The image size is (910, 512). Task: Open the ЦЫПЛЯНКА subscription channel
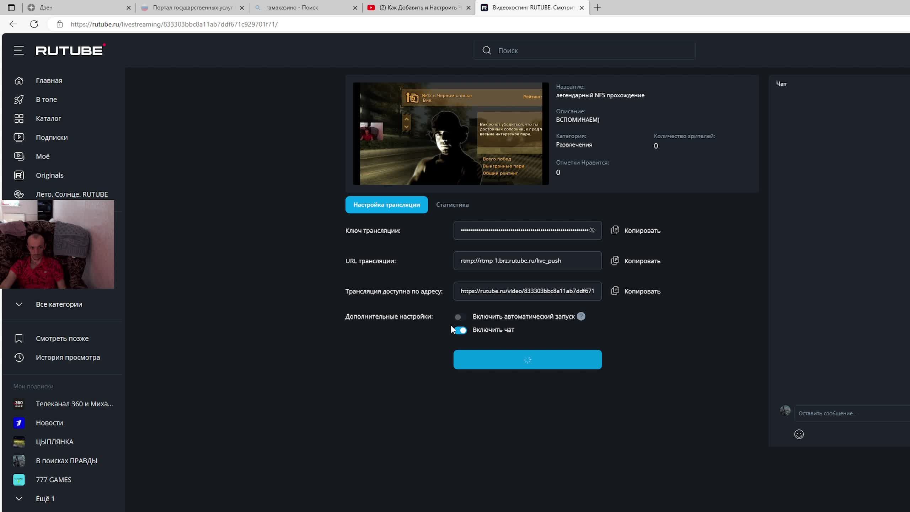tap(54, 442)
